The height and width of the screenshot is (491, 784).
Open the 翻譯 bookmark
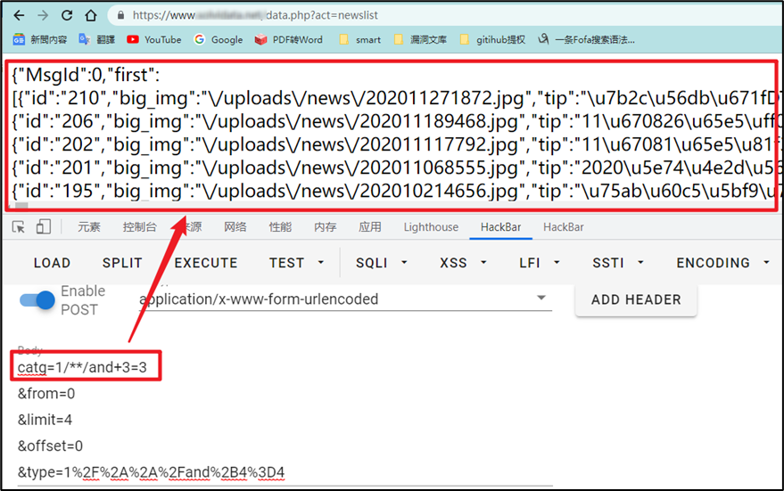(x=97, y=39)
